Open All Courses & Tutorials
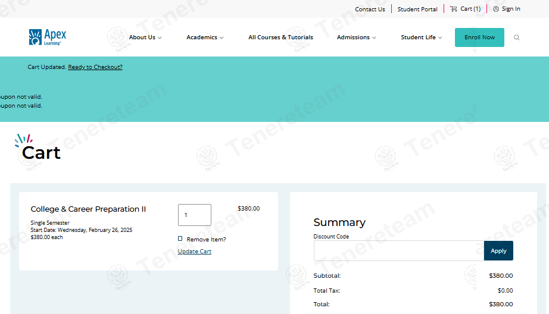549x314 pixels. pos(280,37)
